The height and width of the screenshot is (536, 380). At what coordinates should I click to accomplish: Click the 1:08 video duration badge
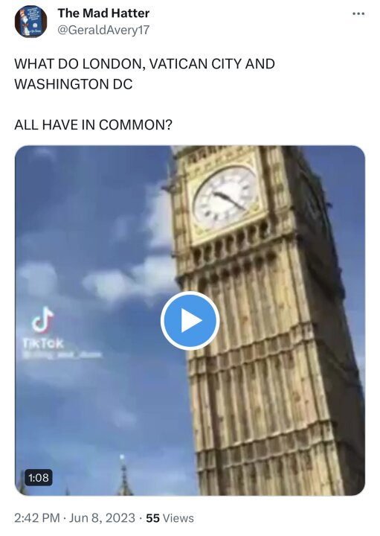click(39, 477)
